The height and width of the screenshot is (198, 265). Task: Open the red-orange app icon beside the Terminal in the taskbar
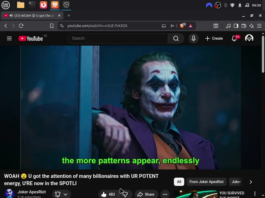click(x=43, y=5)
